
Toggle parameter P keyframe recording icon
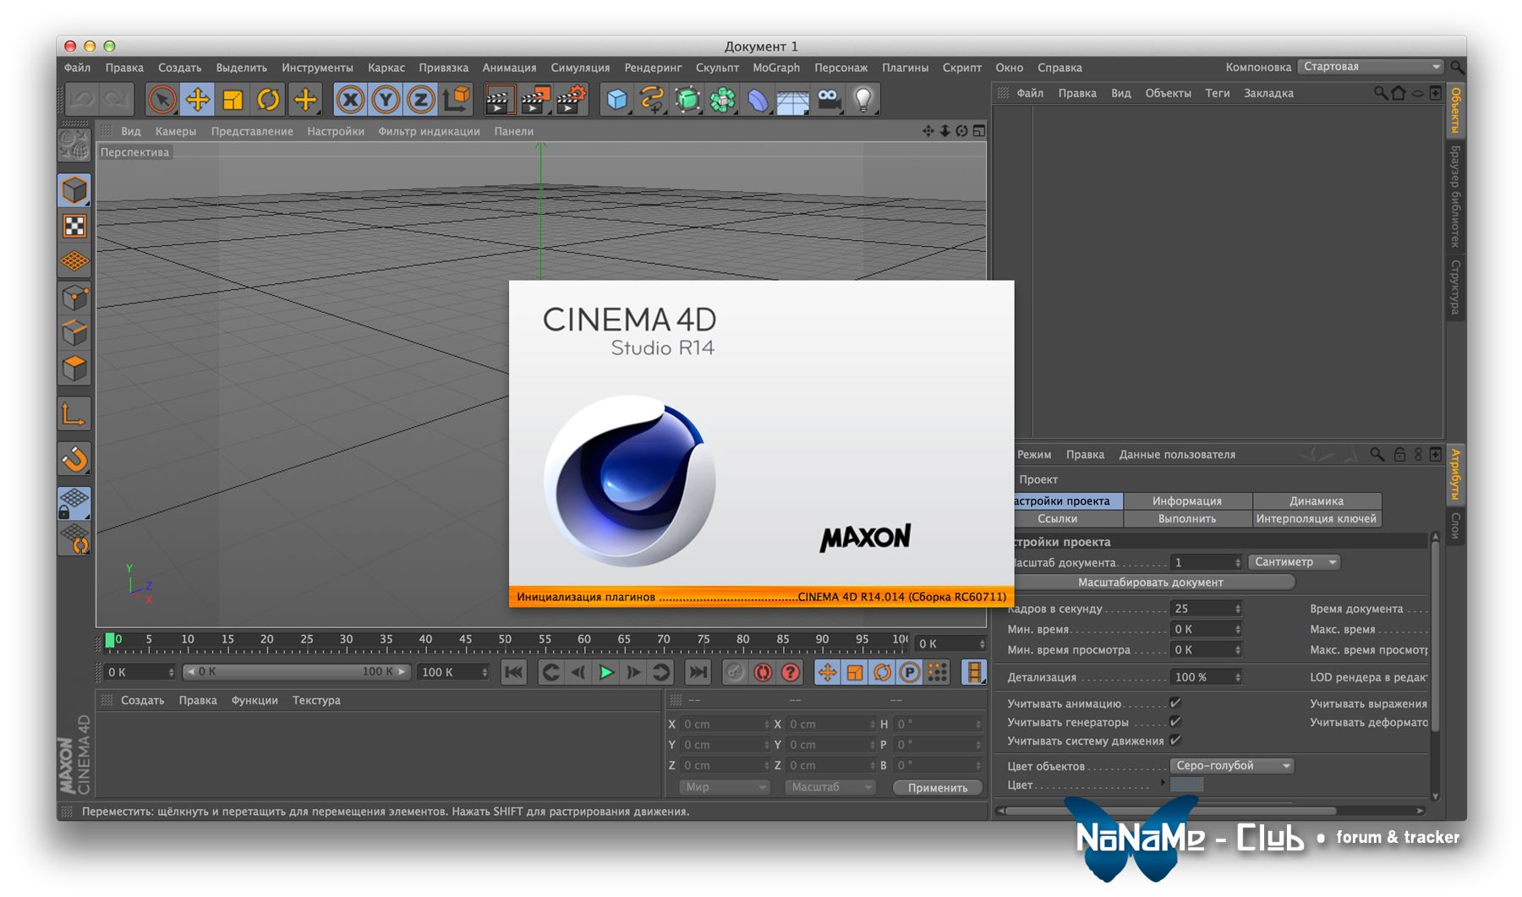pyautogui.click(x=910, y=673)
